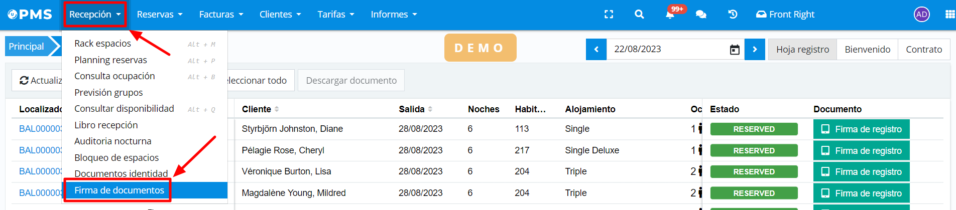Screen dimensions: 956x210
Task: Click Firma de registro for Diane Johnston
Action: pyautogui.click(x=861, y=129)
